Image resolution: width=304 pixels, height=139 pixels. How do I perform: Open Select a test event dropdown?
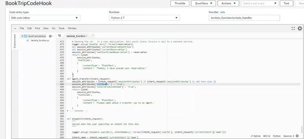click(x=260, y=3)
